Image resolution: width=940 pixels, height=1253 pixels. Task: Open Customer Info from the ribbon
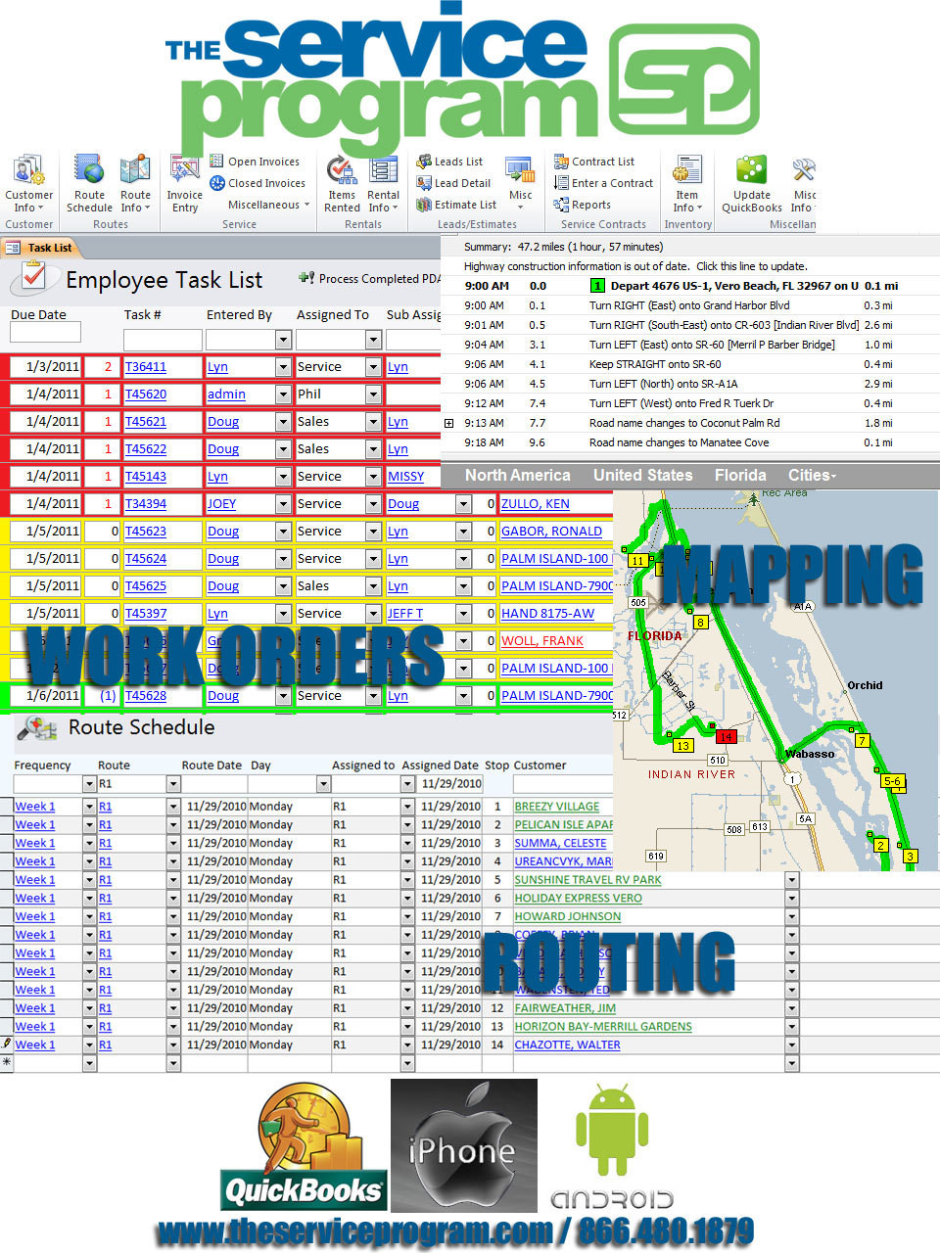coord(29,184)
